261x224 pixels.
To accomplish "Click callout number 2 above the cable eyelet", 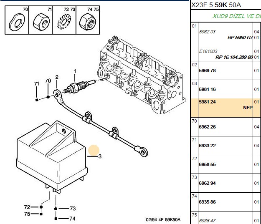I will coord(57,77).
